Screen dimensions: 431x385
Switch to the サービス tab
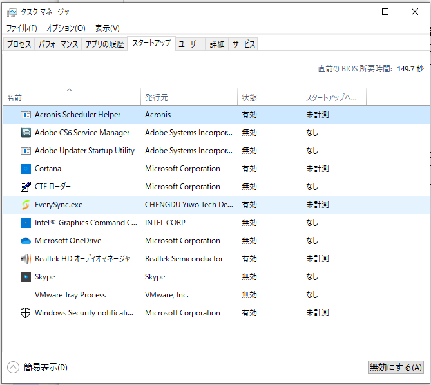coord(244,44)
